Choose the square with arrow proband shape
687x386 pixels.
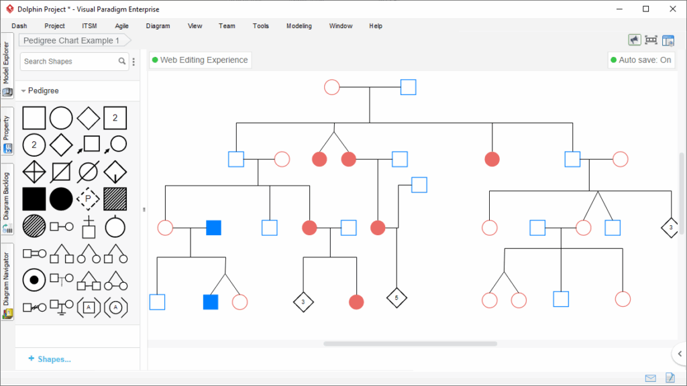(88, 145)
